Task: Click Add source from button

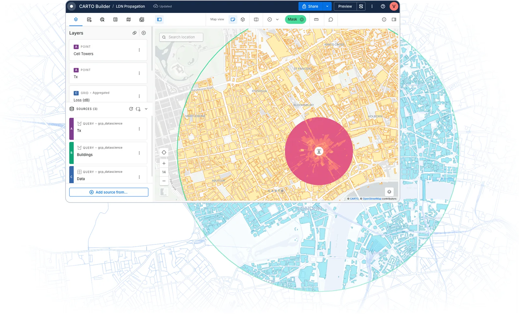Action: pos(109,192)
